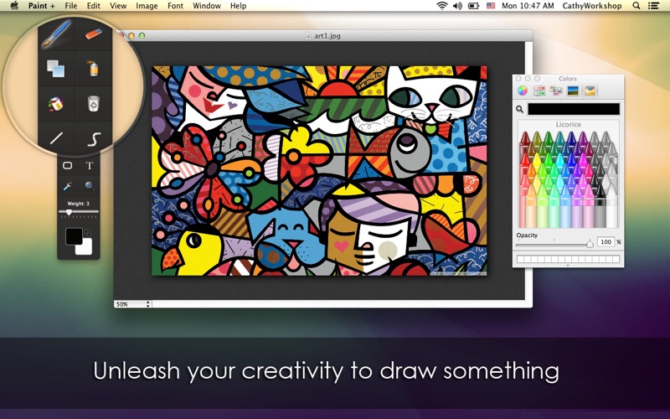Pick the white Snow crayon
670x419 pixels.
(612, 205)
